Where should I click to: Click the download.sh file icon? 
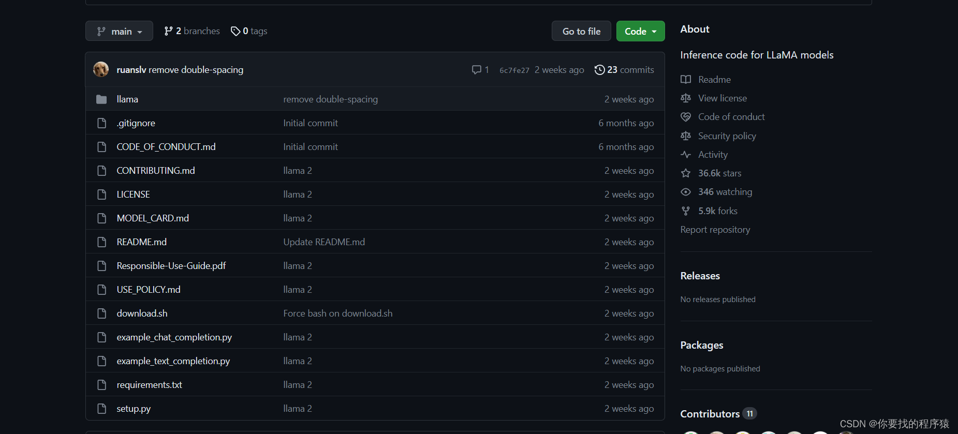tap(102, 313)
